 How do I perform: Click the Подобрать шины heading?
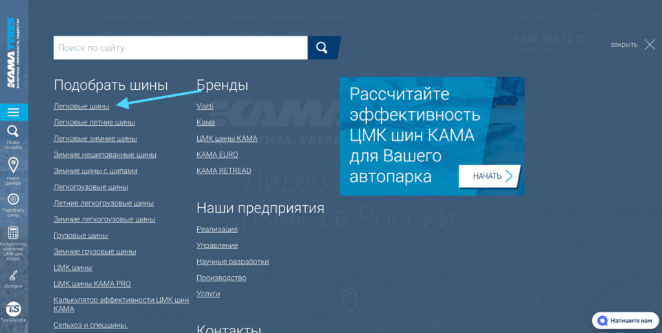111,85
